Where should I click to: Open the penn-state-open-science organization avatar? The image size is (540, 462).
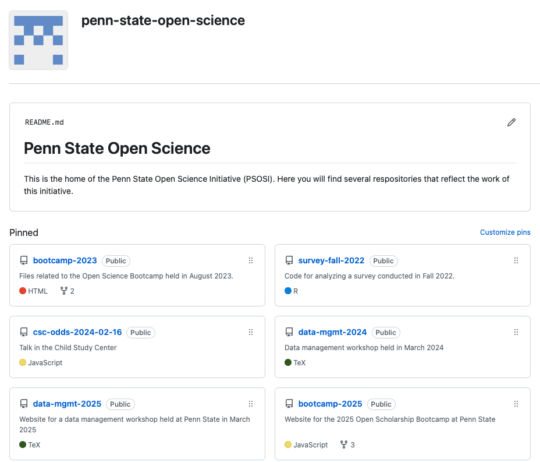pyautogui.click(x=38, y=40)
